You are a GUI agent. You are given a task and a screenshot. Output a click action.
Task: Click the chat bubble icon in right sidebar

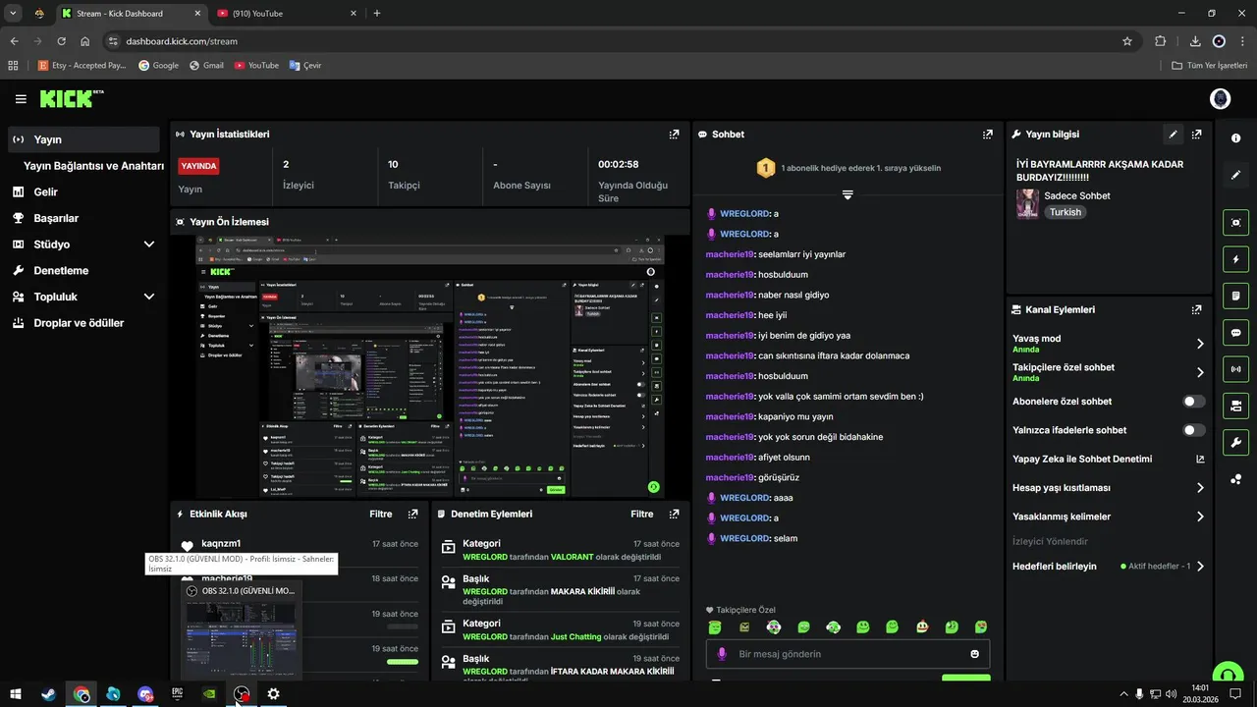pyautogui.click(x=1236, y=333)
